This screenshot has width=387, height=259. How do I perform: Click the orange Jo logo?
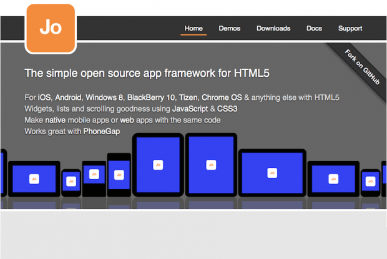click(x=51, y=28)
